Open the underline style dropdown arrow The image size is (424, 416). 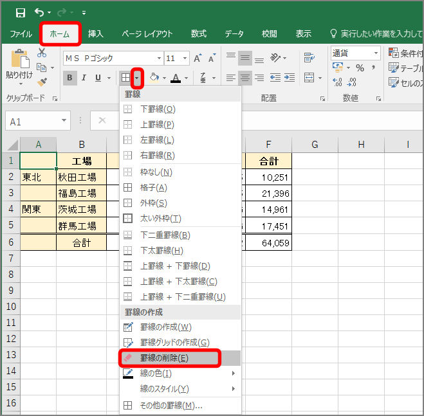109,78
